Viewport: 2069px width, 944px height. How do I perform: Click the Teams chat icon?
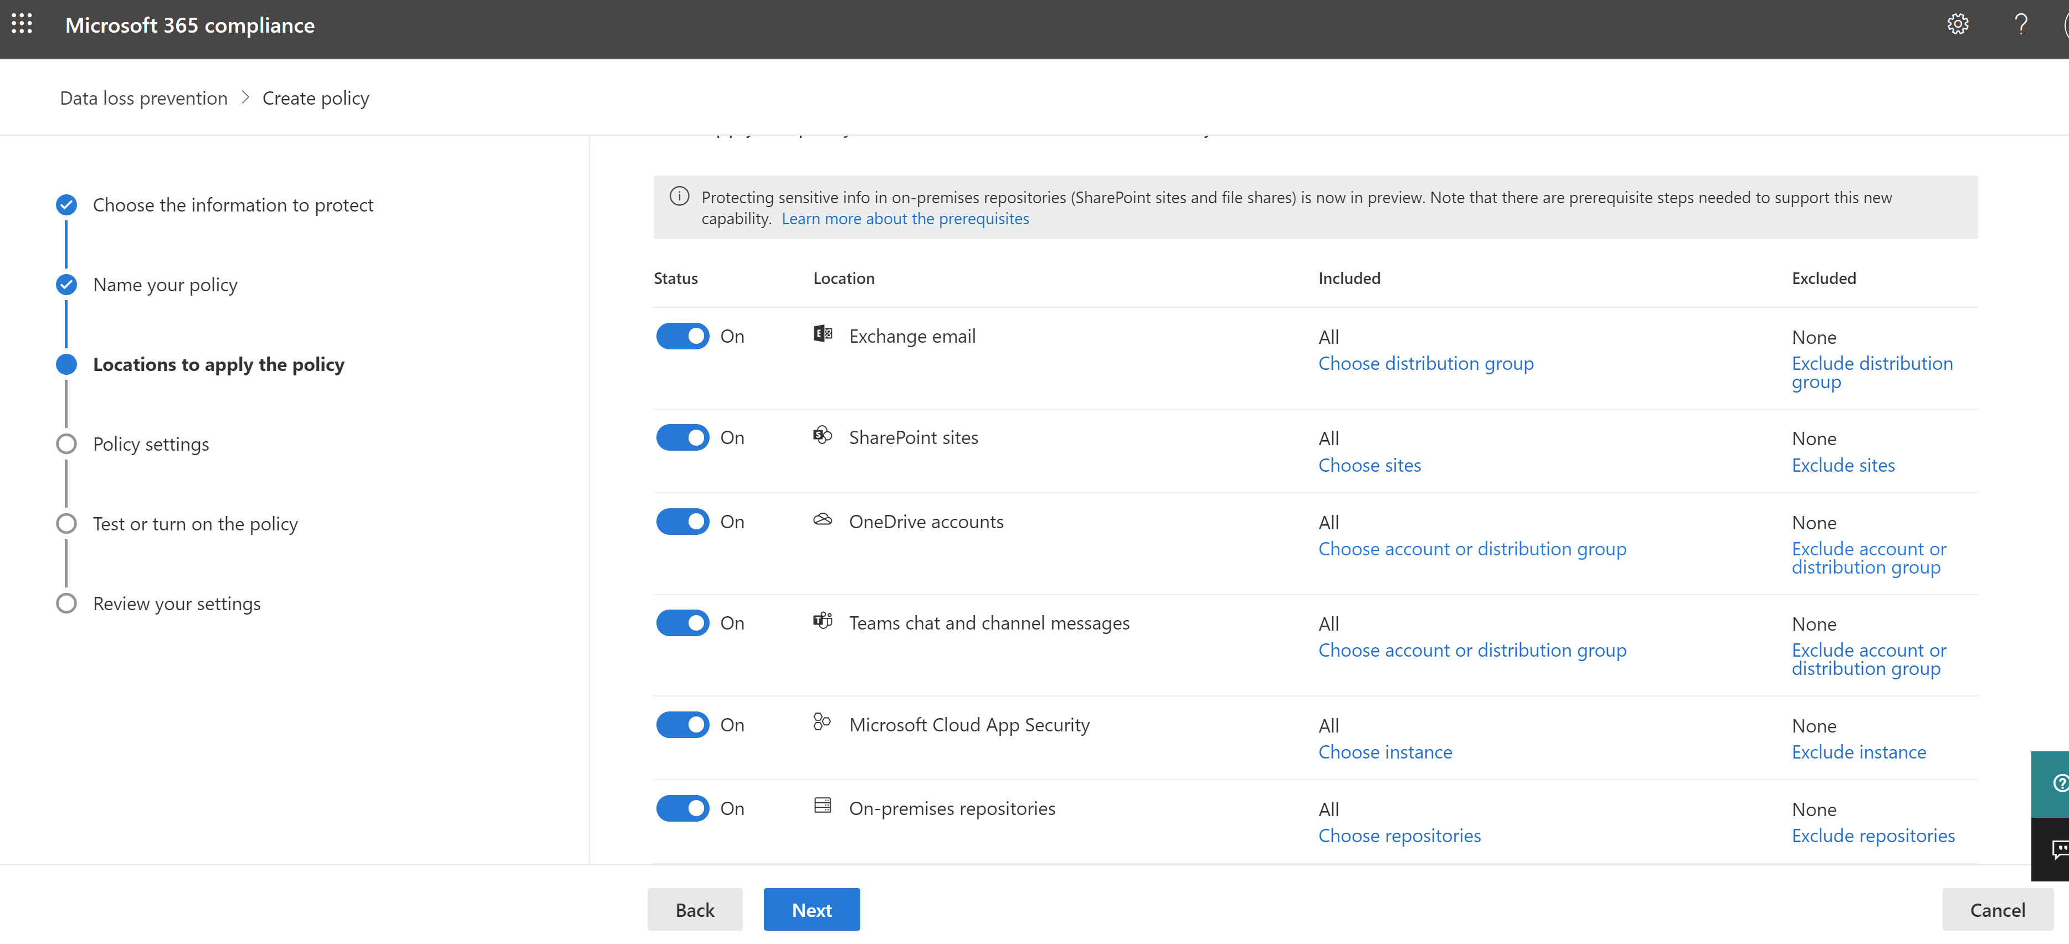823,621
